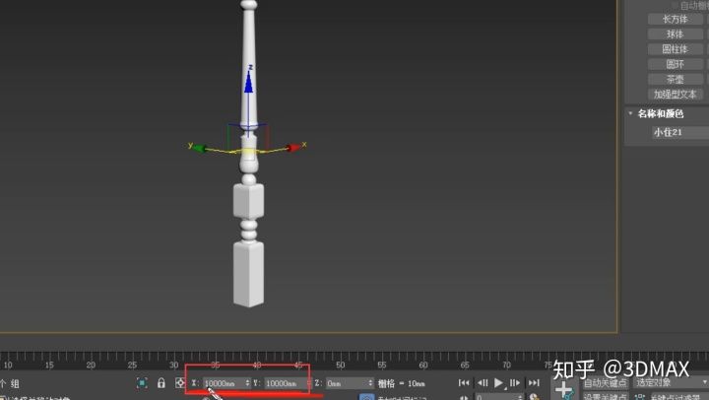Screen dimensions: 709x400
Task: Click the X coordinate spinner arrows
Action: pyautogui.click(x=248, y=383)
